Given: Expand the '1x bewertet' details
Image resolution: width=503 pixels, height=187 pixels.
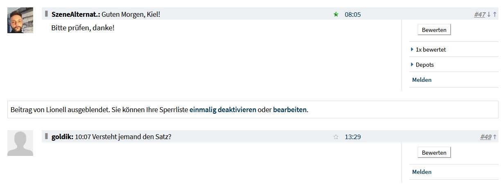Looking at the screenshot, I should point(428,50).
